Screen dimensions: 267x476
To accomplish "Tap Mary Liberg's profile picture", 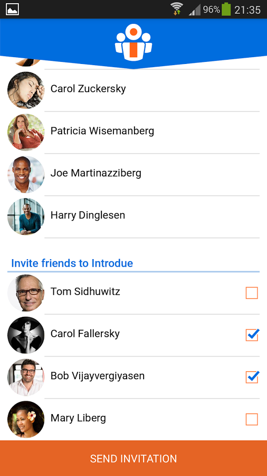I will coord(26,419).
